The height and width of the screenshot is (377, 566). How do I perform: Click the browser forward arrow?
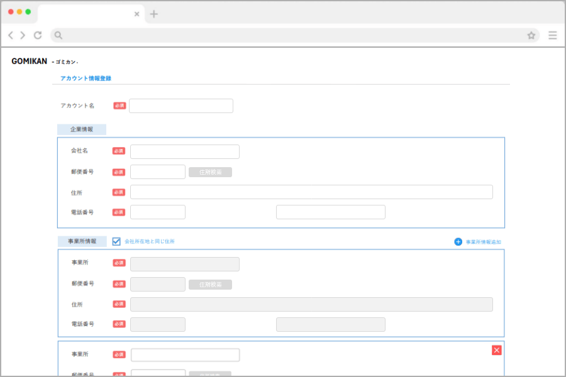pyautogui.click(x=23, y=36)
